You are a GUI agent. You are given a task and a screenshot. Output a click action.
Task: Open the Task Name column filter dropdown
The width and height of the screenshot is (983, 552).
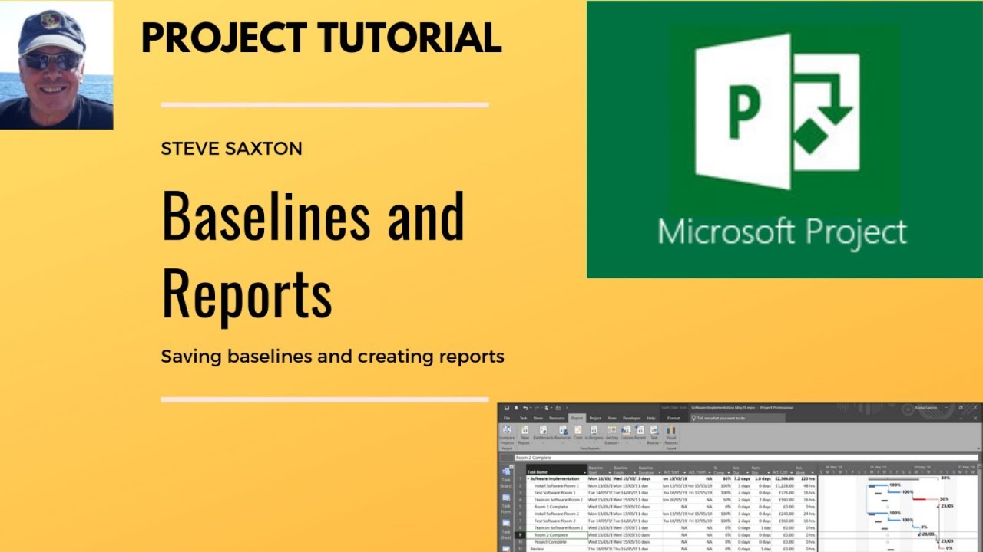point(585,473)
